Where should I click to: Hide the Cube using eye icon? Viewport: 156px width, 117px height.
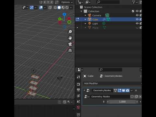coord(137,19)
